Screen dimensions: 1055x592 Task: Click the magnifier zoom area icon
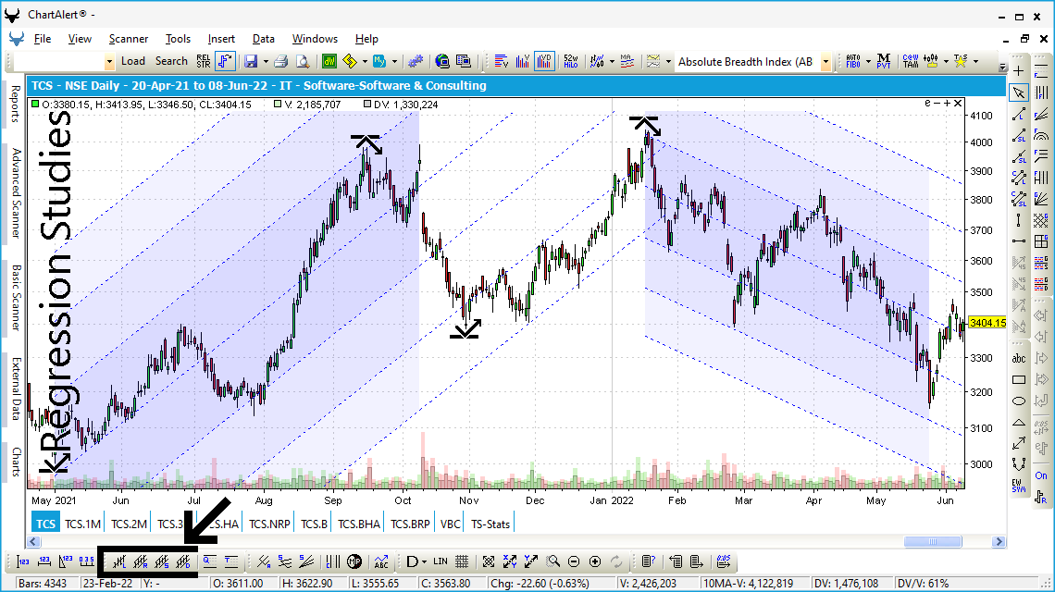[x=553, y=561]
